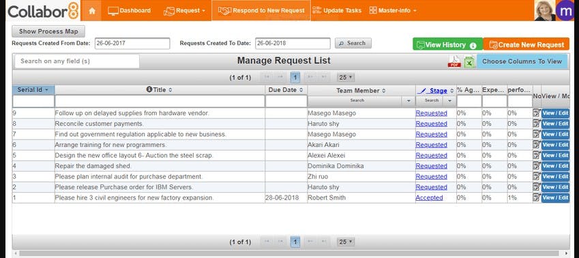View / Edit the hardware vendor request
The height and width of the screenshot is (258, 579).
pyautogui.click(x=555, y=113)
